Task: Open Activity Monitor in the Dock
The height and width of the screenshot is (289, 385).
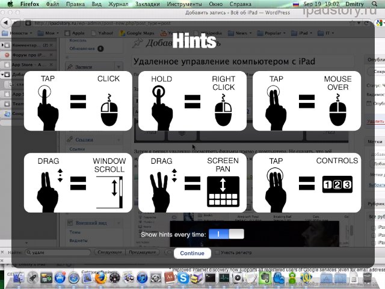Action: point(224,278)
